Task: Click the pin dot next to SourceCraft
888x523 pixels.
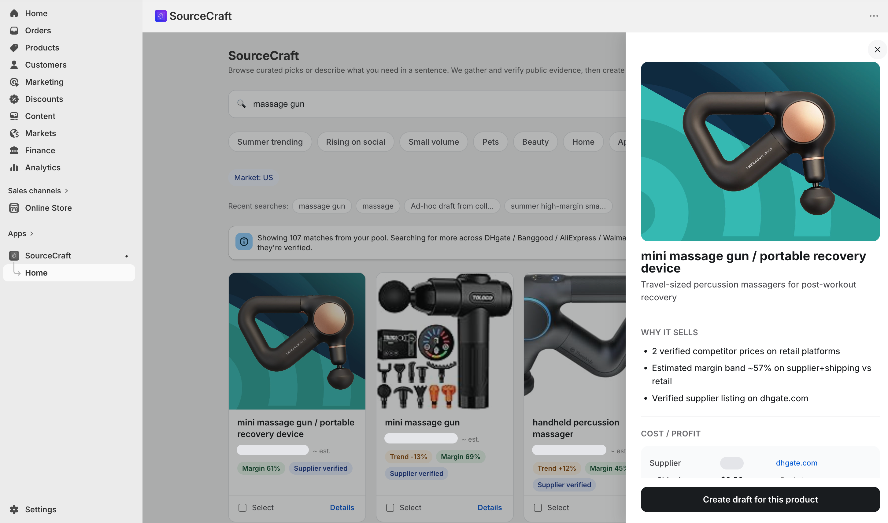Action: click(x=127, y=256)
